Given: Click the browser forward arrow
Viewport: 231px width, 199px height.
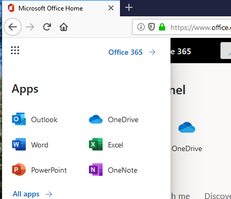Looking at the screenshot, I should pos(30,27).
